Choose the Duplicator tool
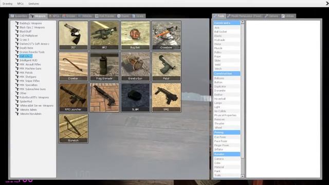 [x=227, y=86]
